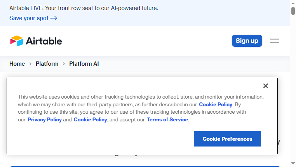This screenshot has height=167, width=296.
Task: Close the cookie consent banner
Action: point(266,86)
